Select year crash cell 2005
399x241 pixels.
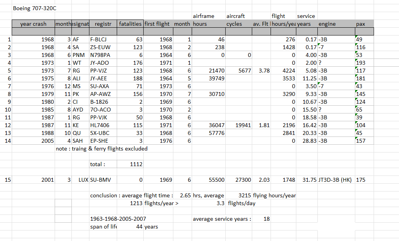(33, 141)
